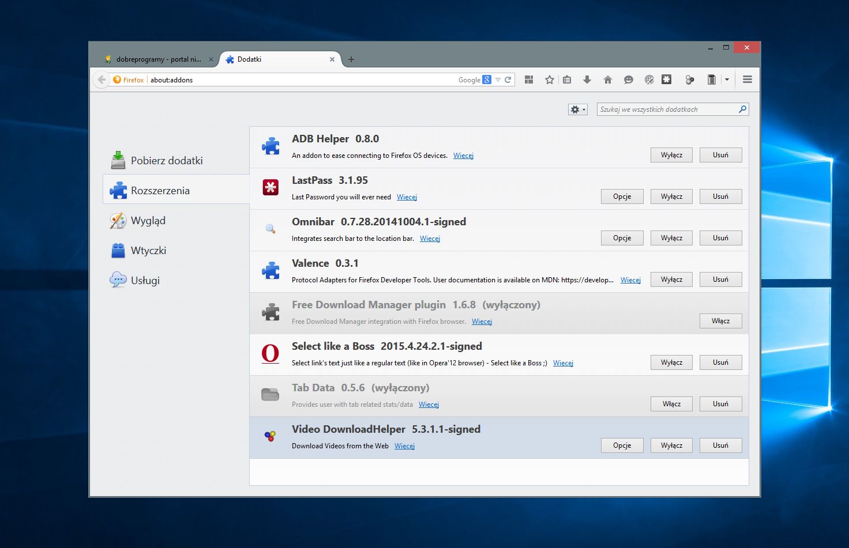This screenshot has height=548, width=849.
Task: Disable Select like a Boss with Wyłącz
Action: pyautogui.click(x=671, y=362)
